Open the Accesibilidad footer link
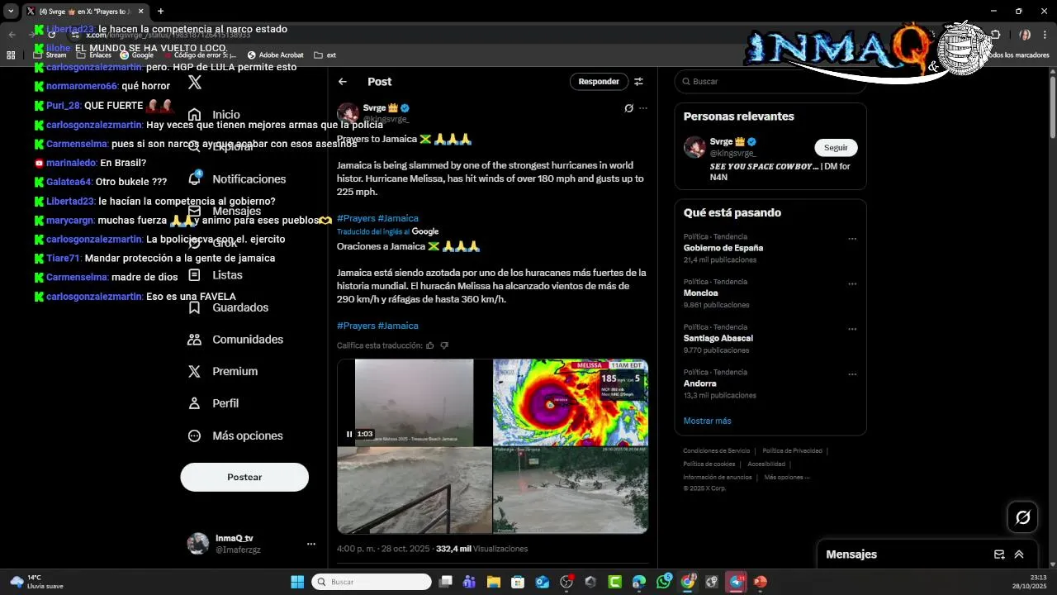Image resolution: width=1057 pixels, height=595 pixels. [766, 464]
